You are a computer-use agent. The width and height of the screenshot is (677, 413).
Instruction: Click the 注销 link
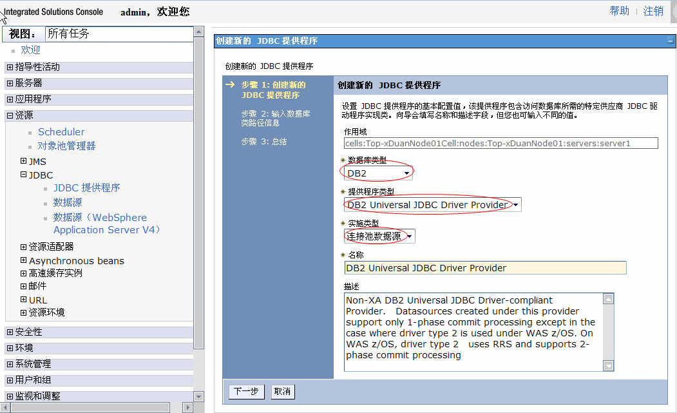point(653,11)
